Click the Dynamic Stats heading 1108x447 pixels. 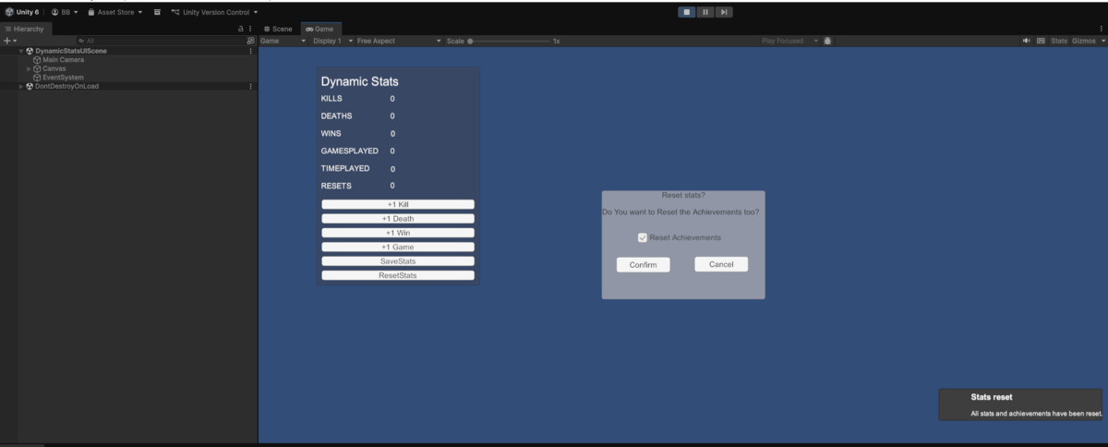[x=360, y=81]
